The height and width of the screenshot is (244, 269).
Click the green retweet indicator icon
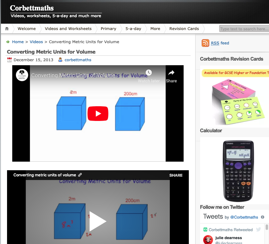tap(206, 230)
